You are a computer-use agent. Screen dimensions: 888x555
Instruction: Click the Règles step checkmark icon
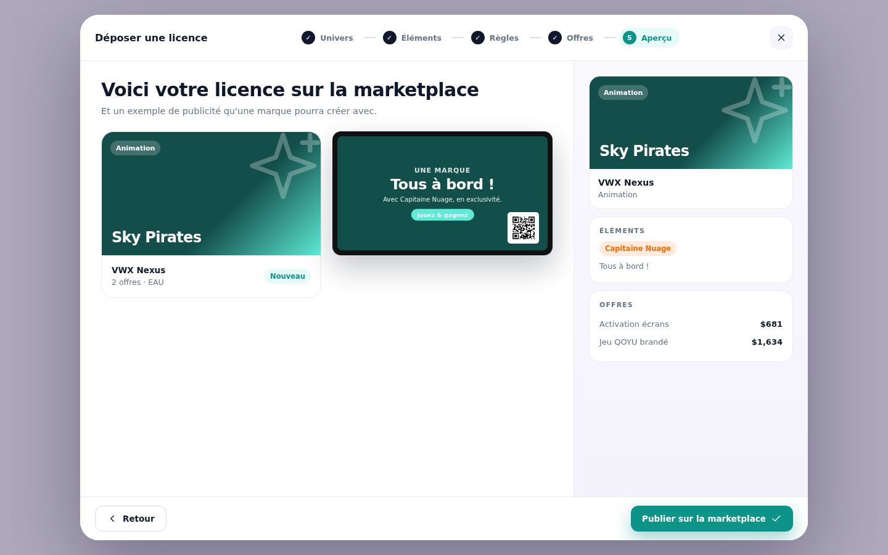point(478,38)
